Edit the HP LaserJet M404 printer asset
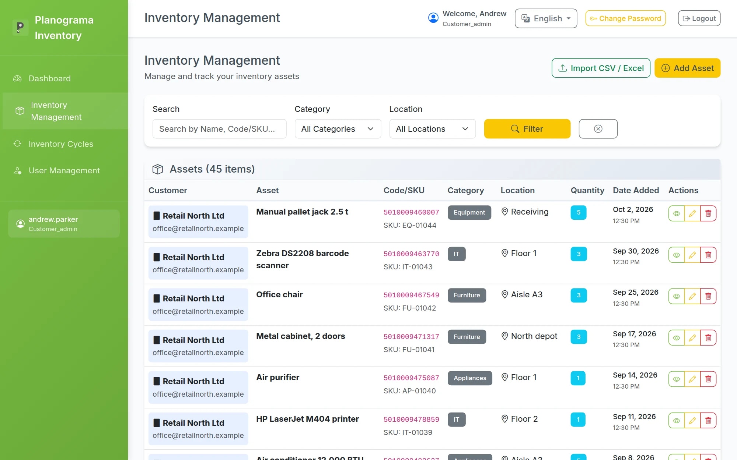This screenshot has width=737, height=460. coord(692,420)
